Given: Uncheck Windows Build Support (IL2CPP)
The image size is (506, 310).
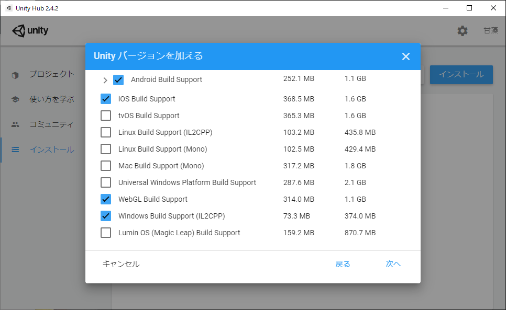Looking at the screenshot, I should 106,216.
